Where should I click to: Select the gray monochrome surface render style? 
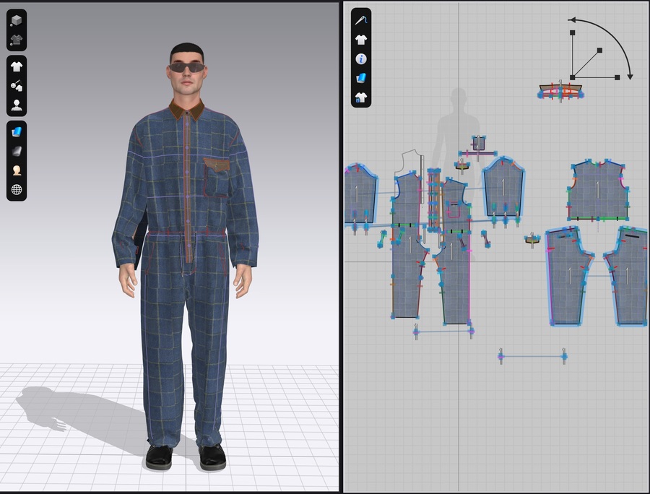pos(17,151)
